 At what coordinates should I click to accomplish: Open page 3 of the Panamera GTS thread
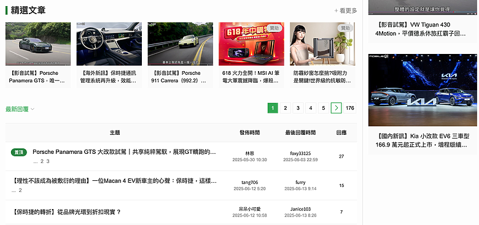48,161
